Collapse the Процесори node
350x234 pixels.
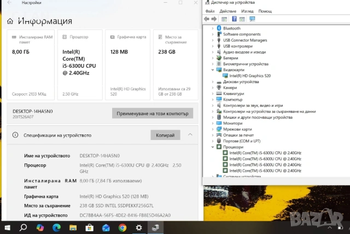pos(213,147)
